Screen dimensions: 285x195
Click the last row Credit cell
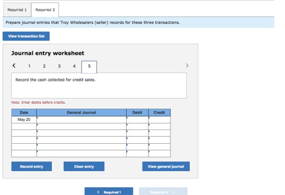click(x=159, y=153)
